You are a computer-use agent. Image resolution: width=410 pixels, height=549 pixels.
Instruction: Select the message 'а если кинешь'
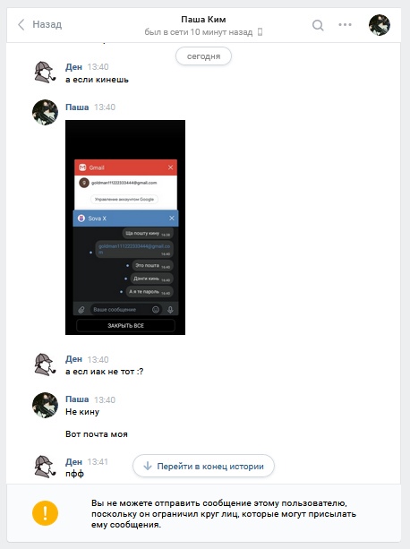(97, 80)
